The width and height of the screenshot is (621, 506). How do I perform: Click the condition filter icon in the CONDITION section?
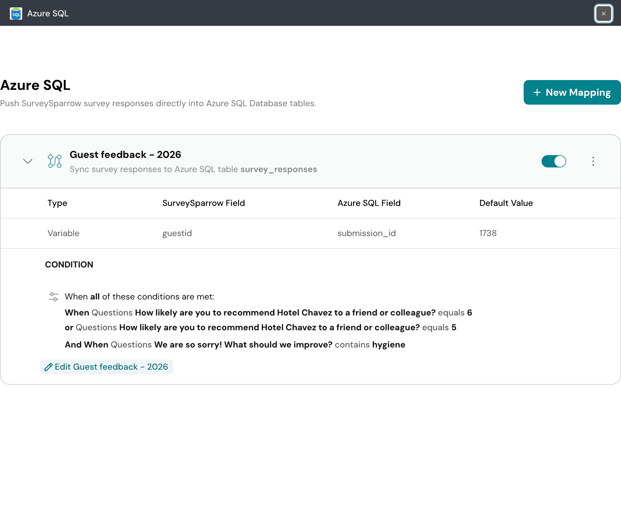(x=54, y=296)
